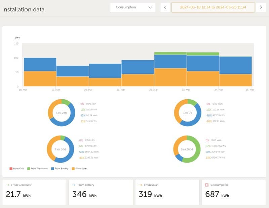The height and width of the screenshot is (208, 269).
Task: Advance to the next date range
Action: (261, 7)
